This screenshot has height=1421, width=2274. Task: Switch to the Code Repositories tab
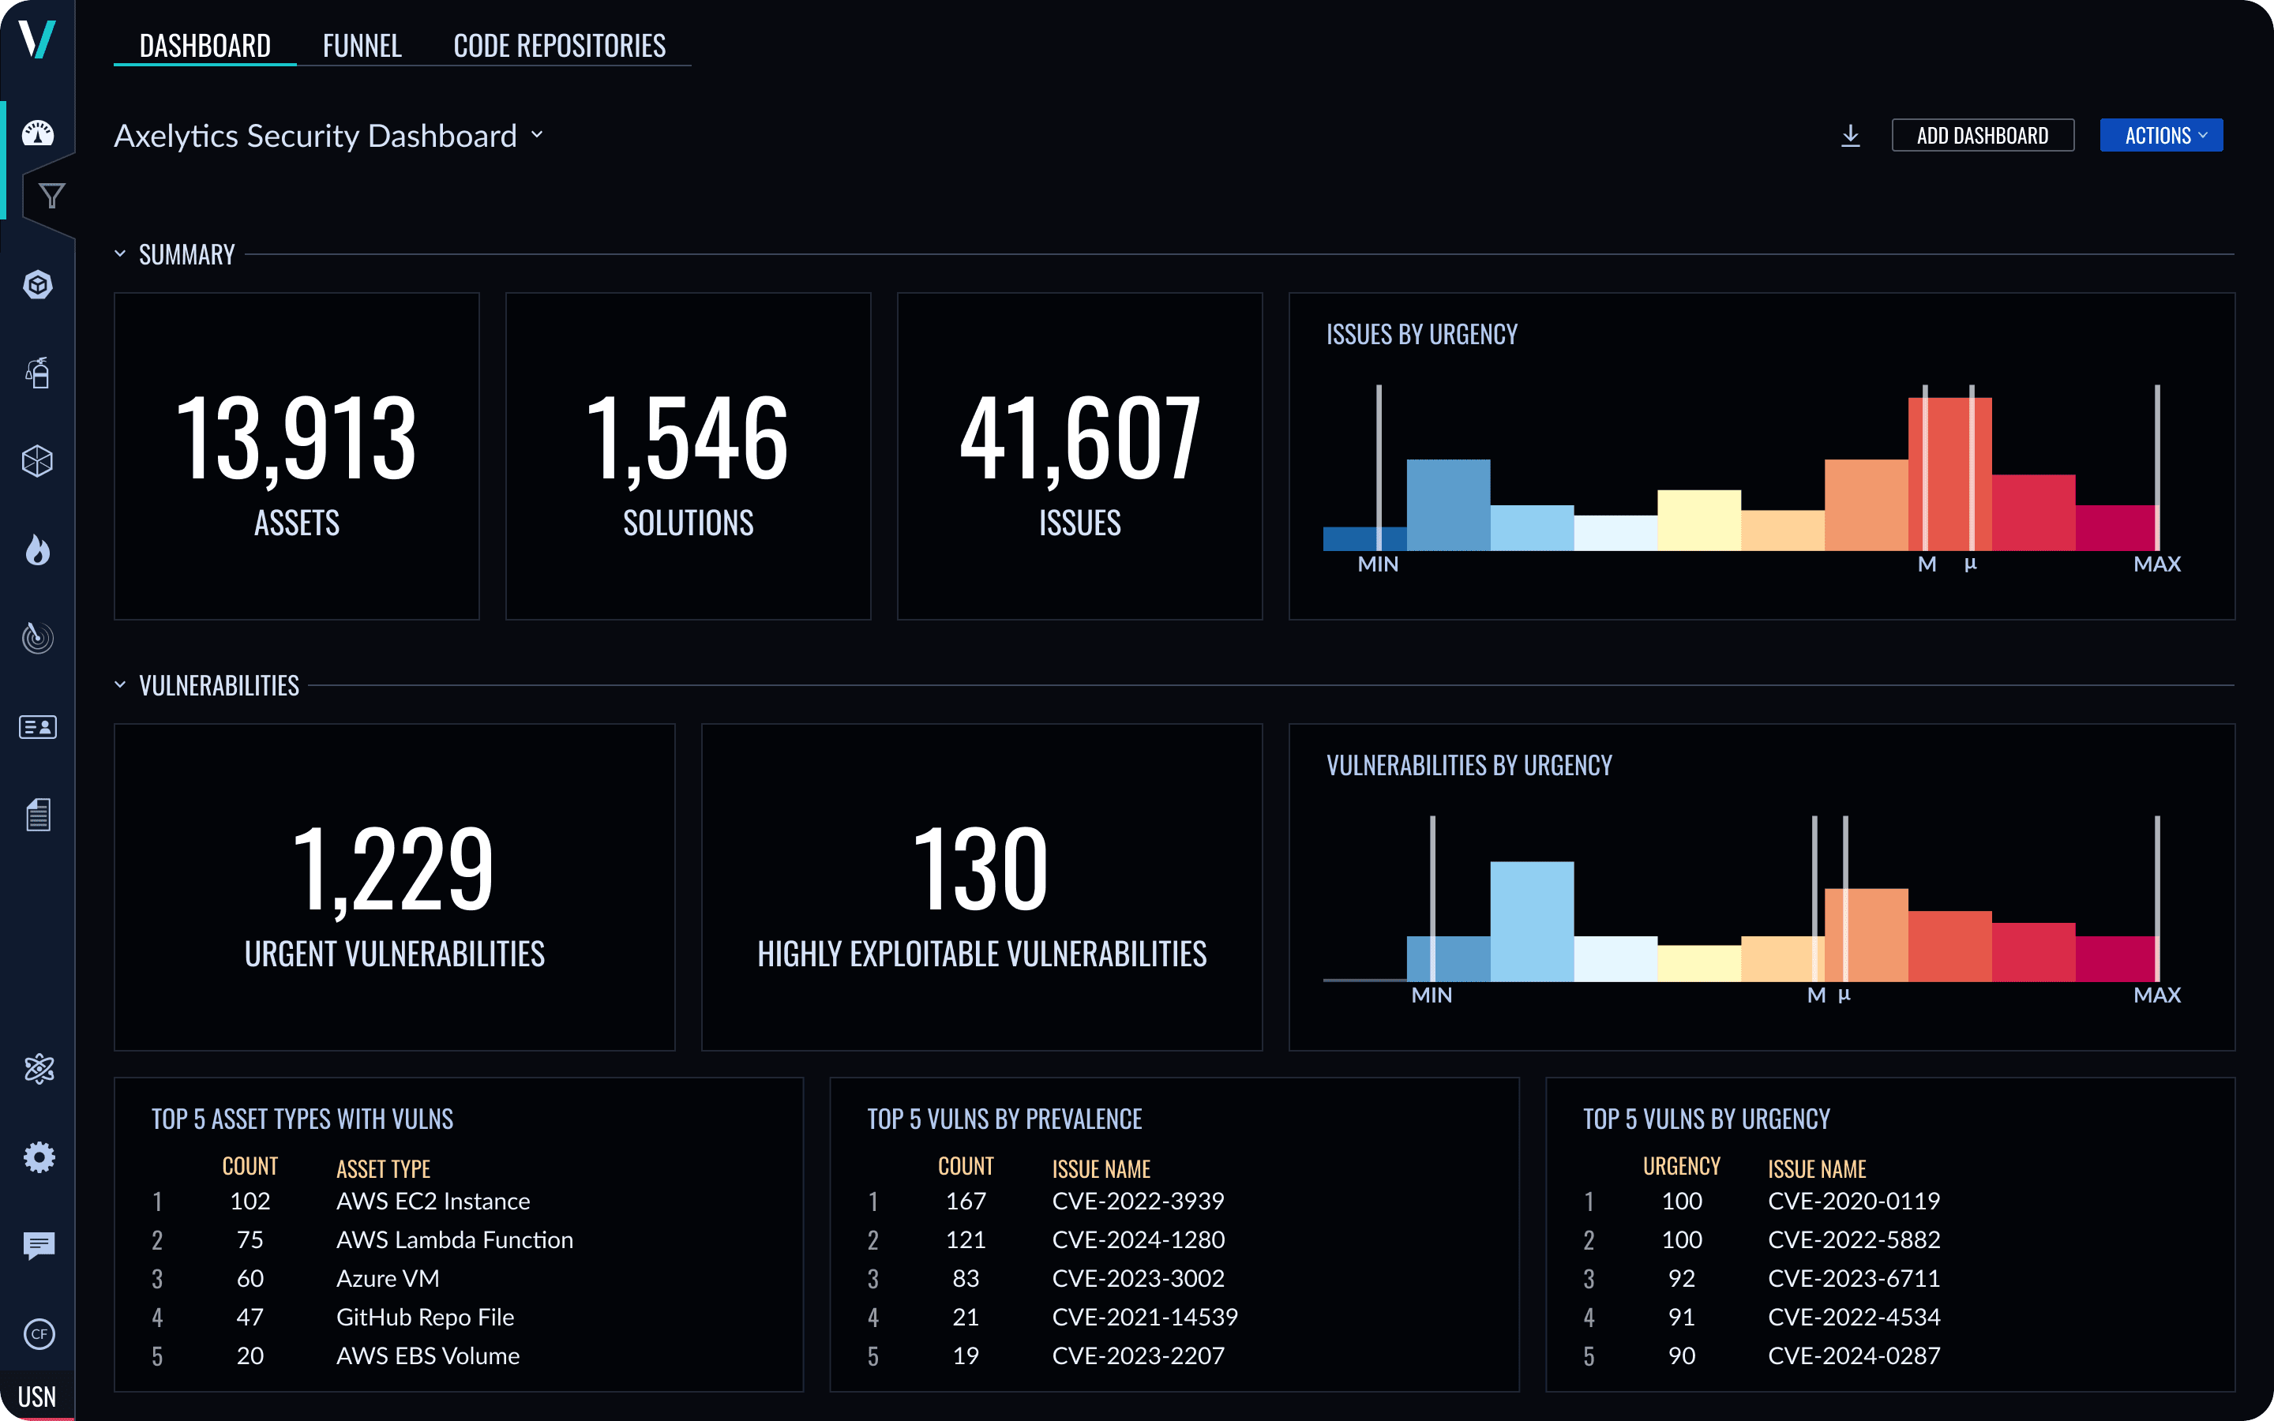coord(559,45)
